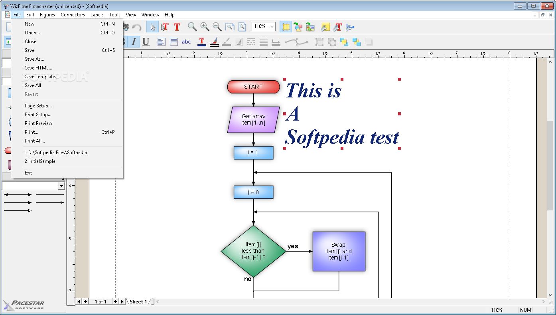Select Save HTML... menu entry
The image size is (556, 315).
[67, 68]
